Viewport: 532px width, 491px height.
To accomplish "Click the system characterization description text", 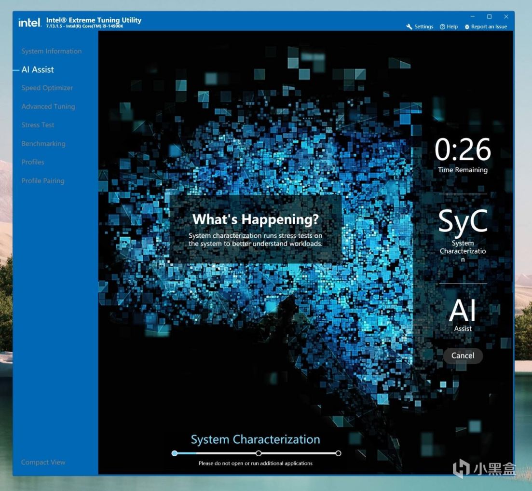I will (256, 240).
